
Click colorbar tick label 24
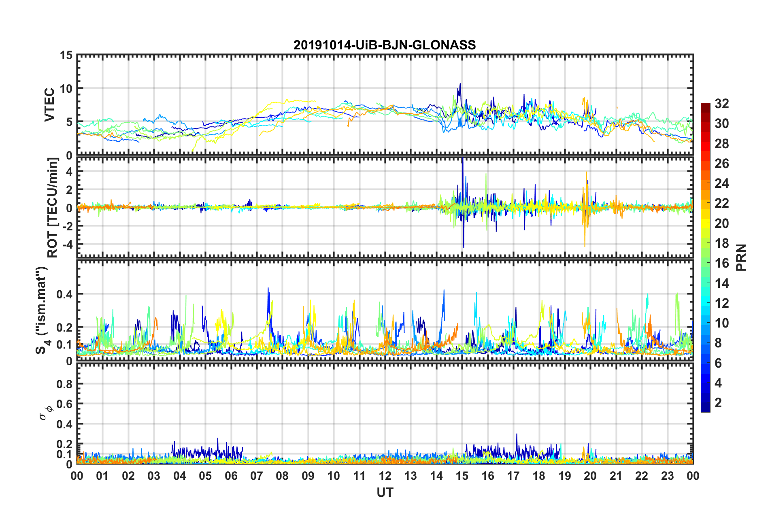[x=721, y=183]
